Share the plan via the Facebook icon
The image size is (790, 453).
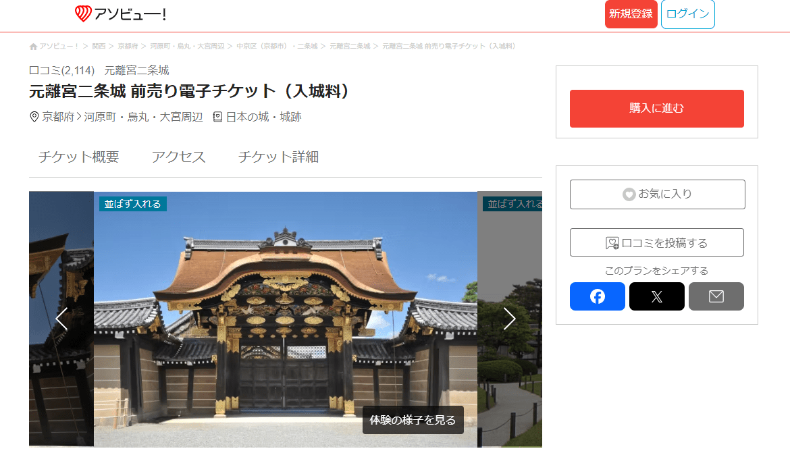(597, 296)
